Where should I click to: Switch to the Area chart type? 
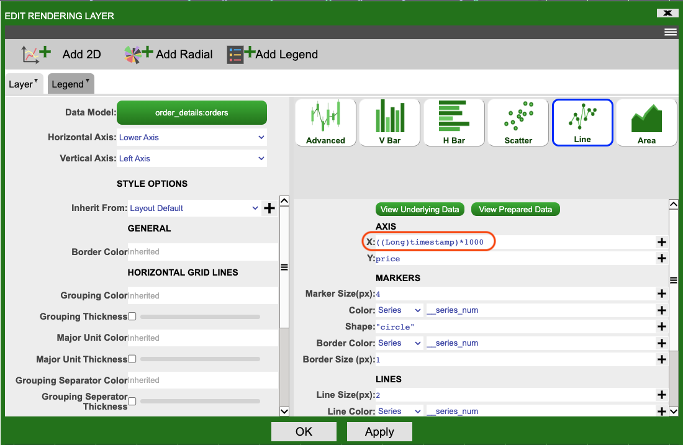click(x=646, y=122)
